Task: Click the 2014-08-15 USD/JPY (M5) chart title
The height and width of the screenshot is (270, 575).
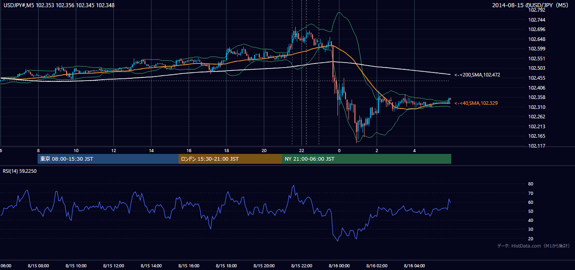Action: click(531, 5)
